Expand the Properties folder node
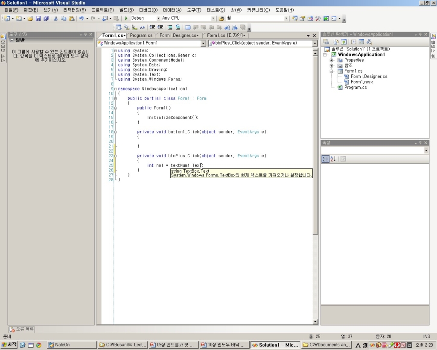The height and width of the screenshot is (350, 437). point(331,60)
